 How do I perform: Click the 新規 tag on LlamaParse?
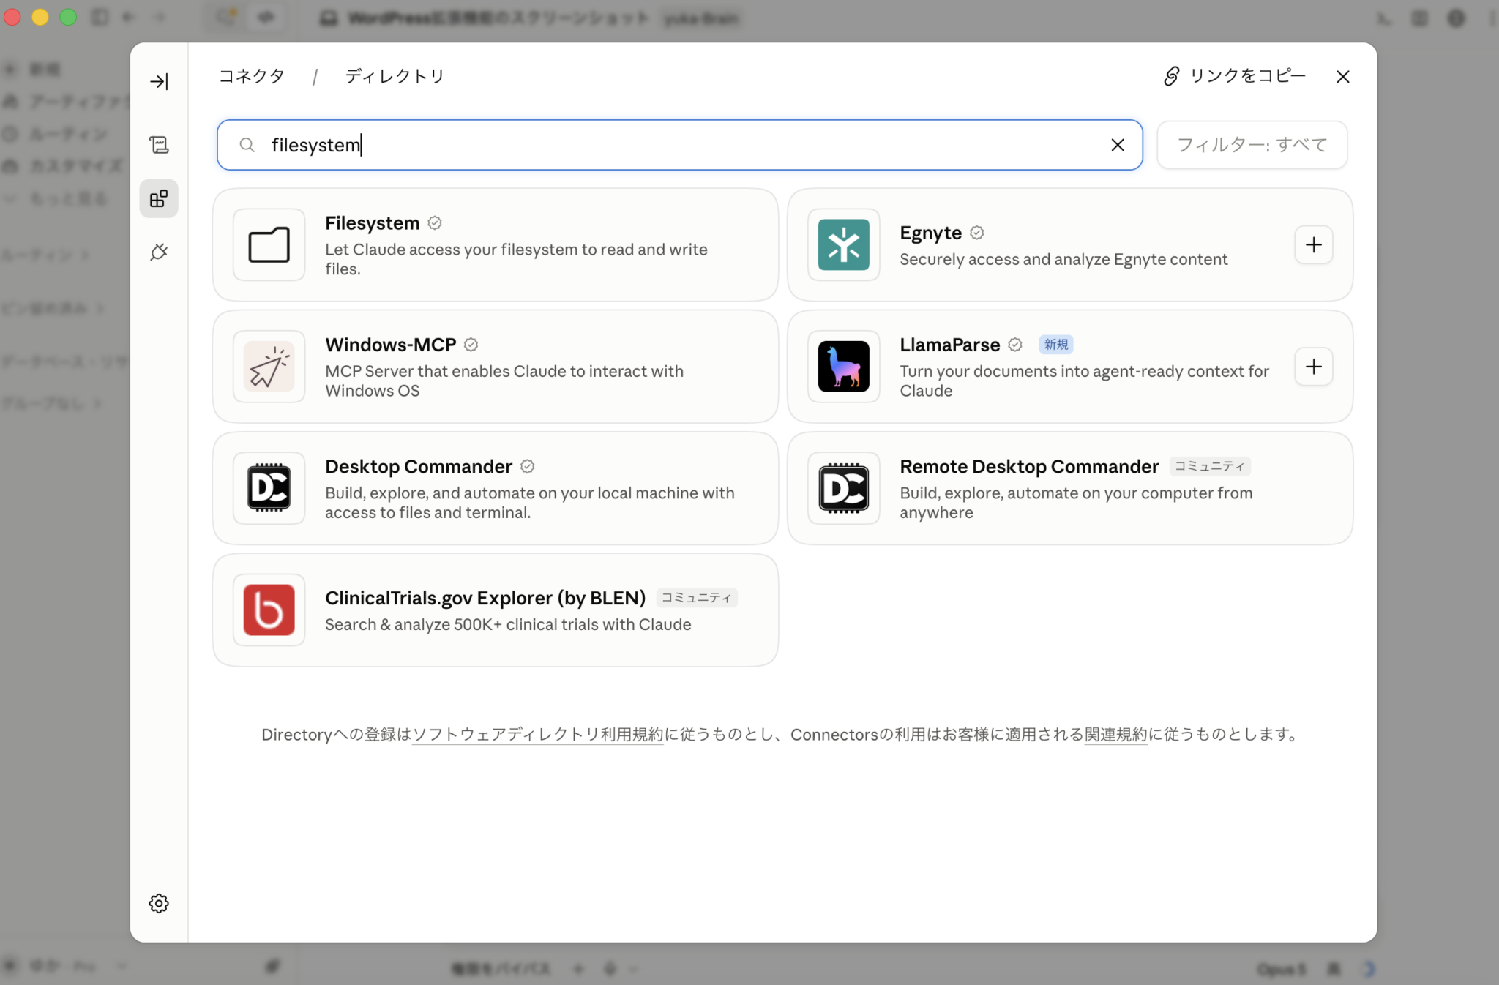click(1055, 344)
